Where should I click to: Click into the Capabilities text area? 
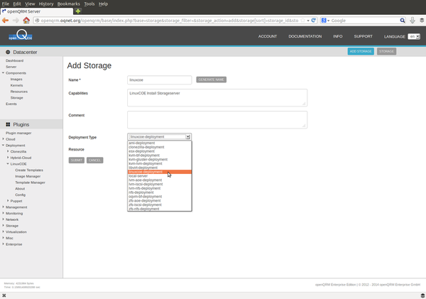pyautogui.click(x=217, y=97)
